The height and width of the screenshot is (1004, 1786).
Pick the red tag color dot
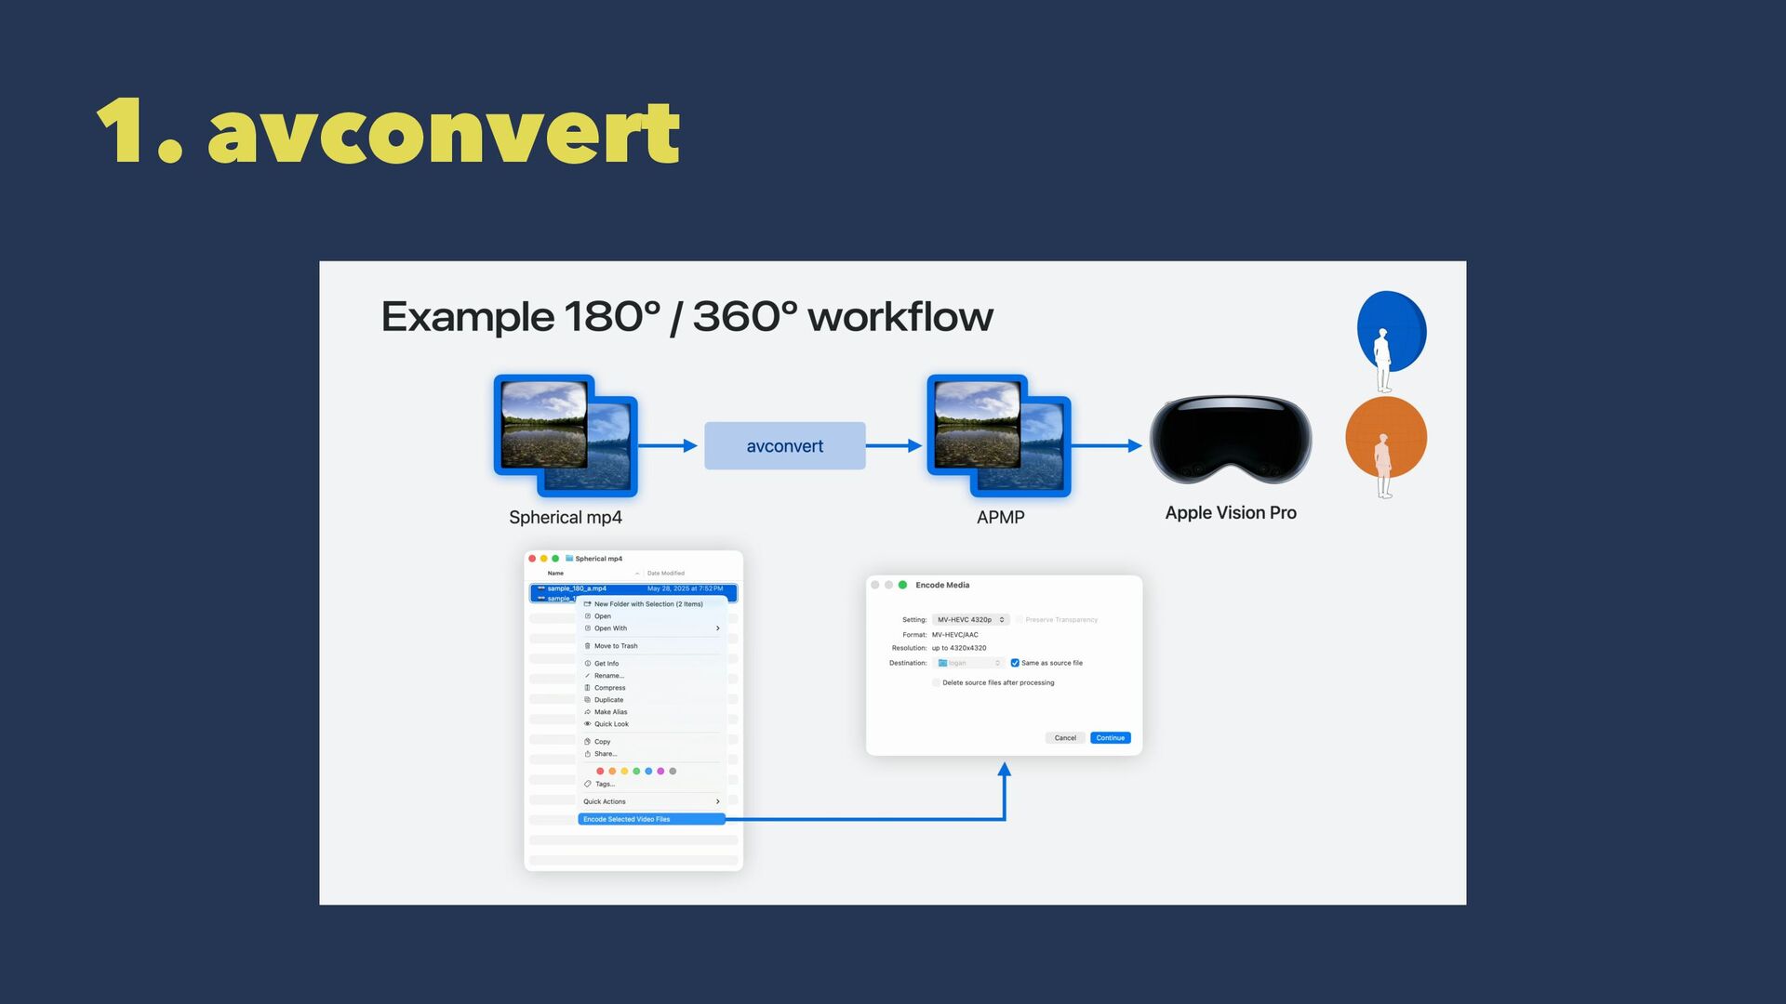tap(600, 771)
